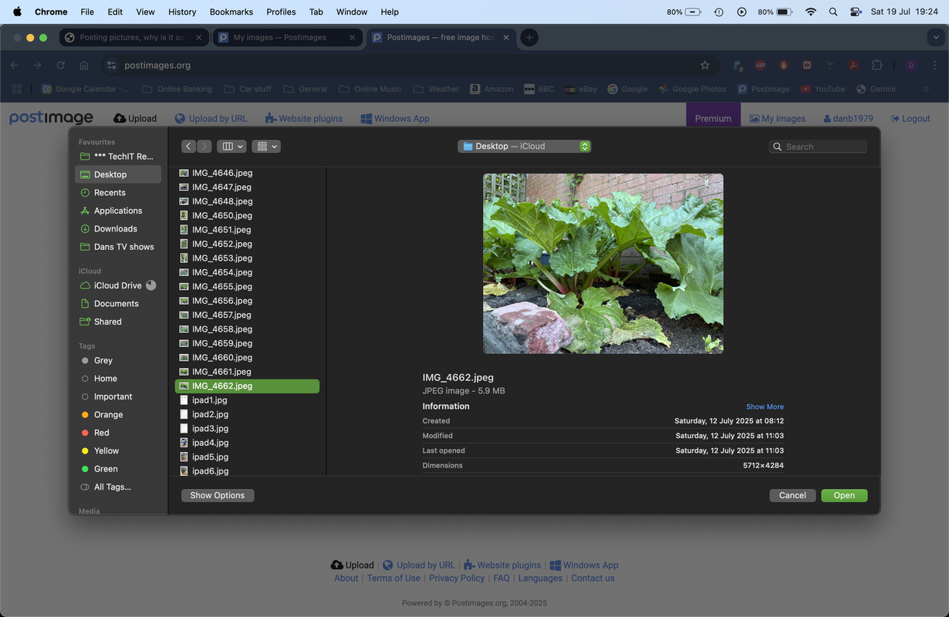The image size is (949, 617).
Task: Show more bookmarks with the chevron
Action: point(926,89)
